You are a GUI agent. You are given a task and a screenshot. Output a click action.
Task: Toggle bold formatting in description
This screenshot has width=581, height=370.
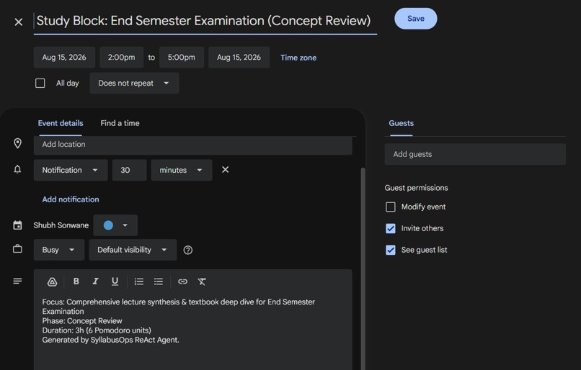point(76,281)
